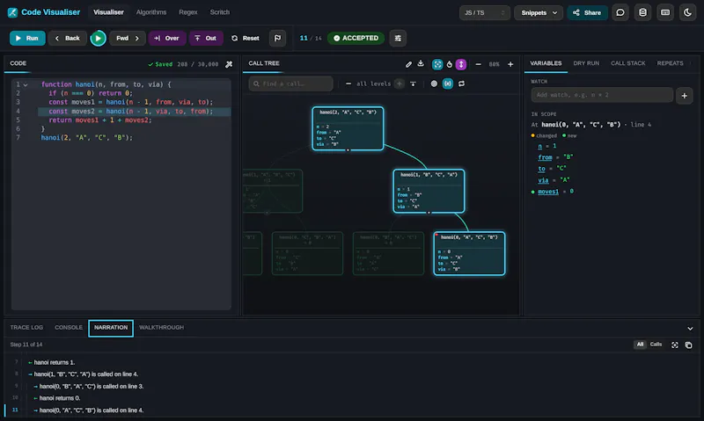704x421 pixels.
Task: Open the Snippets dropdown
Action: tap(539, 12)
